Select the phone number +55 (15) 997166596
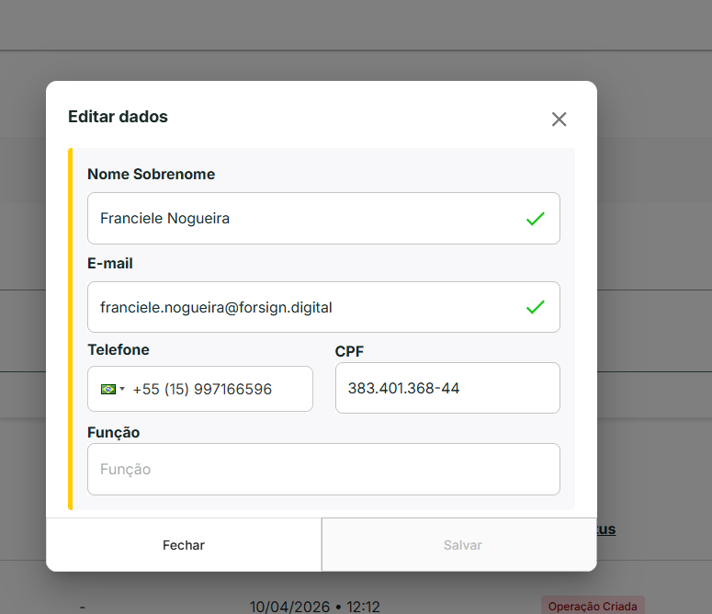This screenshot has width=712, height=614. point(202,390)
